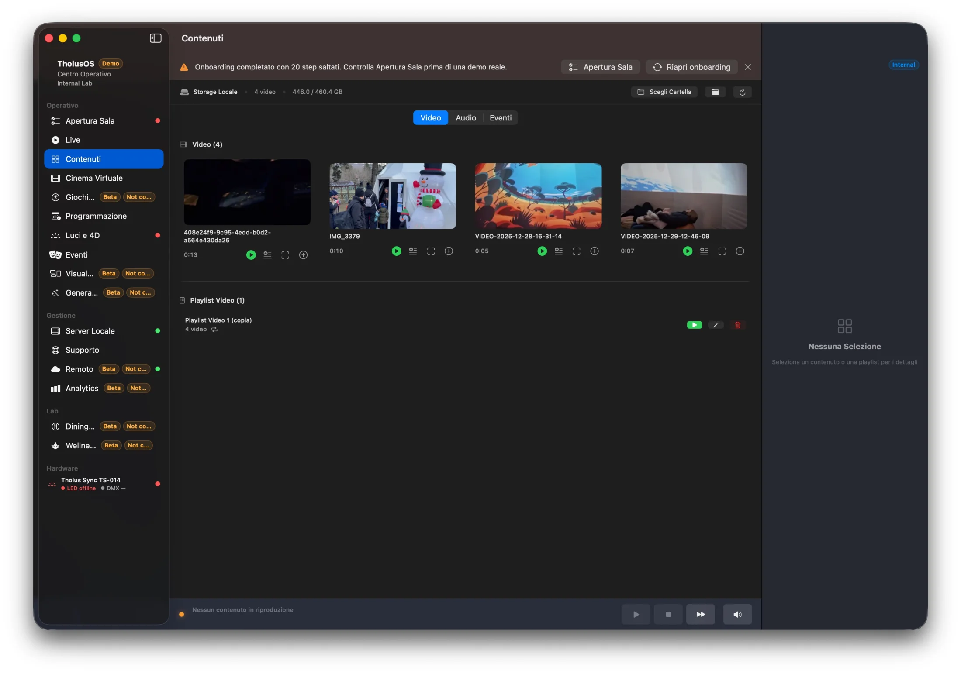Screen dimensions: 961x674
Task: Select Tholus Sync TS-014 hardware entry
Action: [104, 484]
